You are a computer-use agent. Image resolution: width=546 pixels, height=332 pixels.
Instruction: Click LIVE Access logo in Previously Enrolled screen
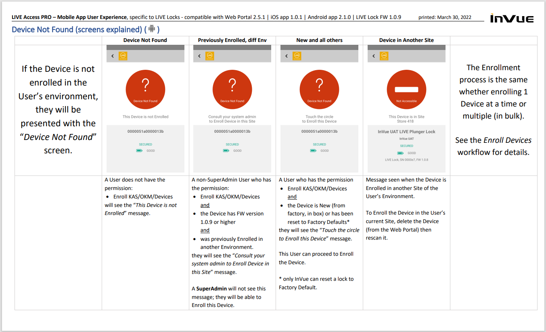(x=210, y=56)
